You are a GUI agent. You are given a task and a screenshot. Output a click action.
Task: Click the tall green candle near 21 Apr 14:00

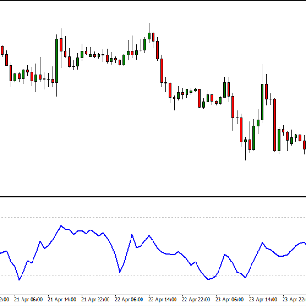pos(57,60)
